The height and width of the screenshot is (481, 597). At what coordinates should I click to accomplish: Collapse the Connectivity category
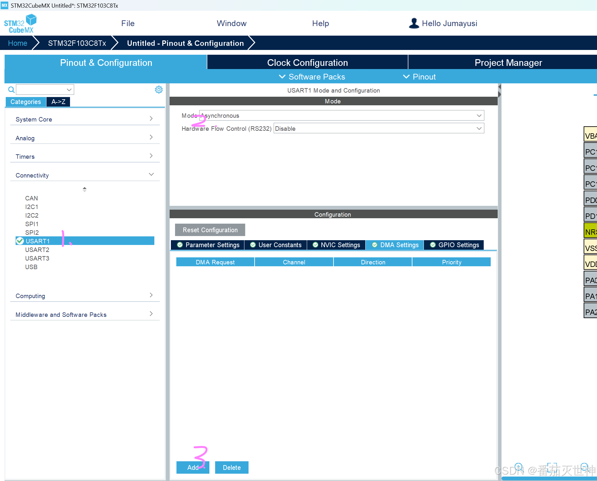pyautogui.click(x=85, y=175)
